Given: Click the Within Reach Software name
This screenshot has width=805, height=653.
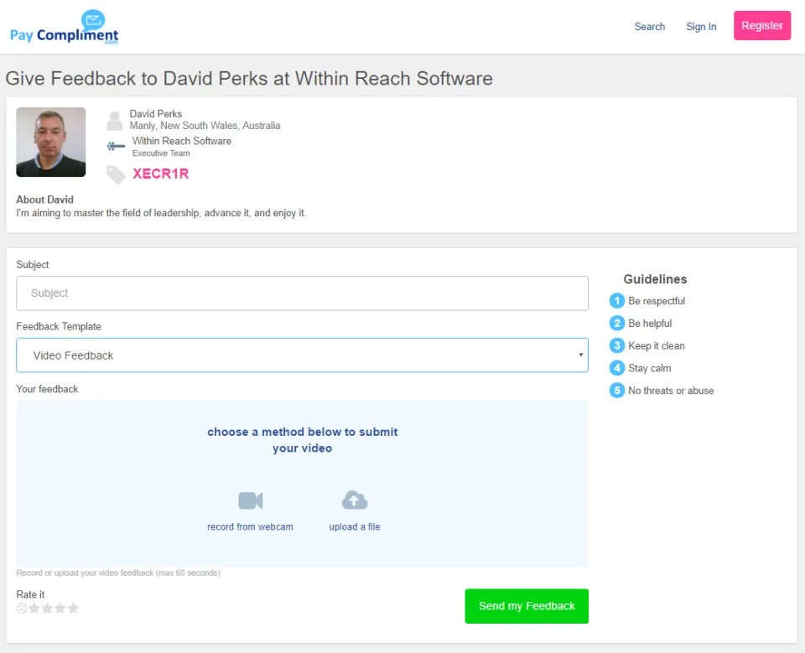Looking at the screenshot, I should pos(182,141).
